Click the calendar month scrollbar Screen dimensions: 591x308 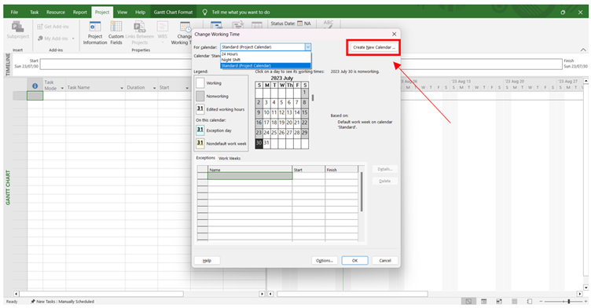pyautogui.click(x=313, y=98)
